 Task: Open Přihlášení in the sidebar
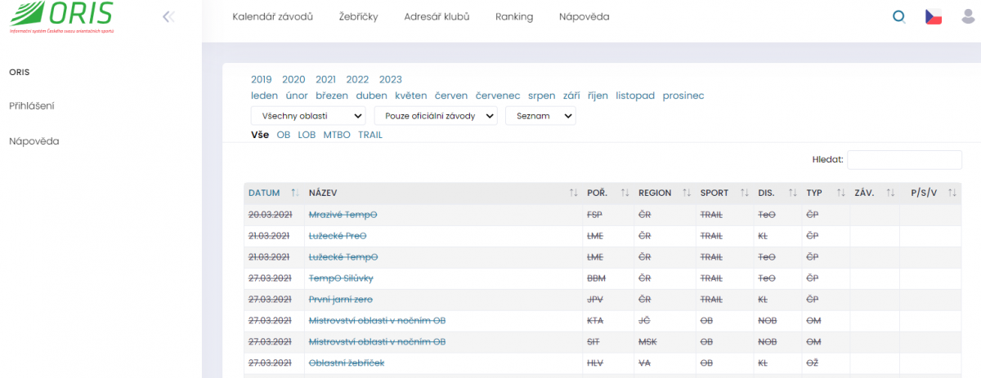[32, 106]
